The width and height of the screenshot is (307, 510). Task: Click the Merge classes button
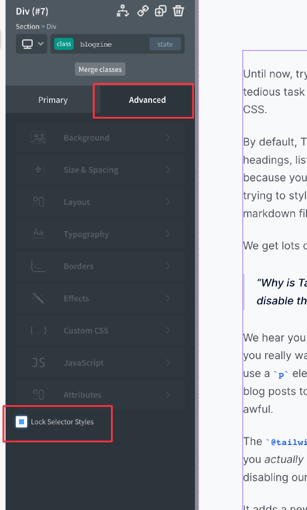100,70
